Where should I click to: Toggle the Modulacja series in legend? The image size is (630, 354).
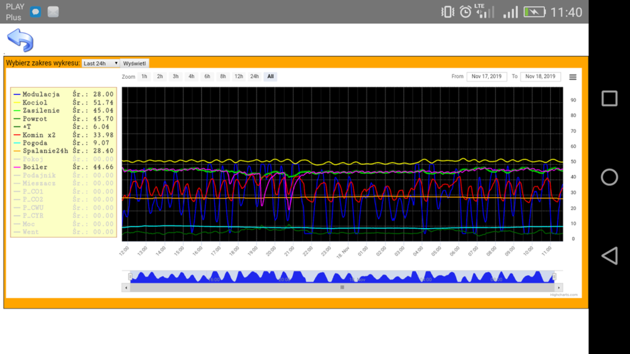[x=41, y=94]
